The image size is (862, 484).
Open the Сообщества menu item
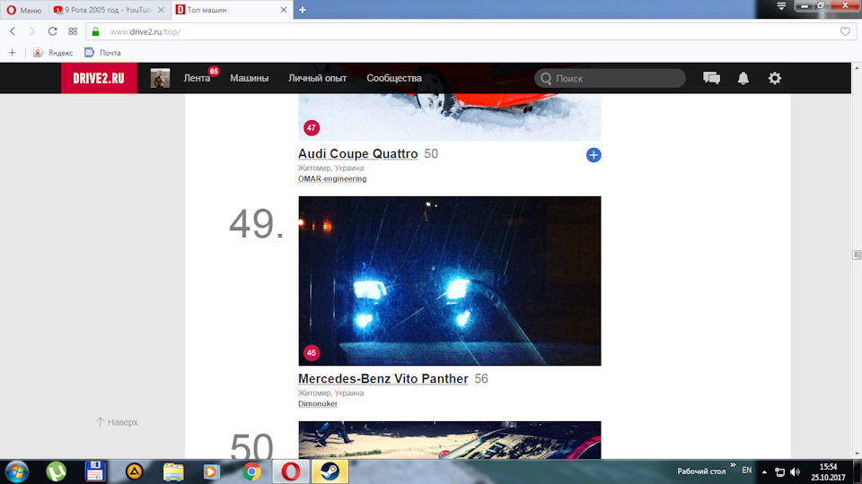(x=394, y=78)
